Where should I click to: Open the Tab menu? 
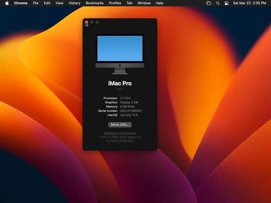[129, 3]
